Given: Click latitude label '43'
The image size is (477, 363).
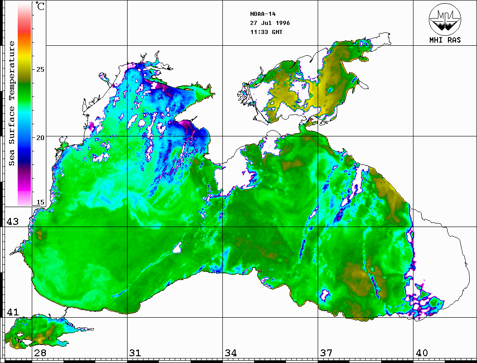Looking at the screenshot, I should 13,222.
